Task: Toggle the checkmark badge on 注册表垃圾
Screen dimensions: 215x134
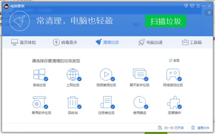Action: 113,107
